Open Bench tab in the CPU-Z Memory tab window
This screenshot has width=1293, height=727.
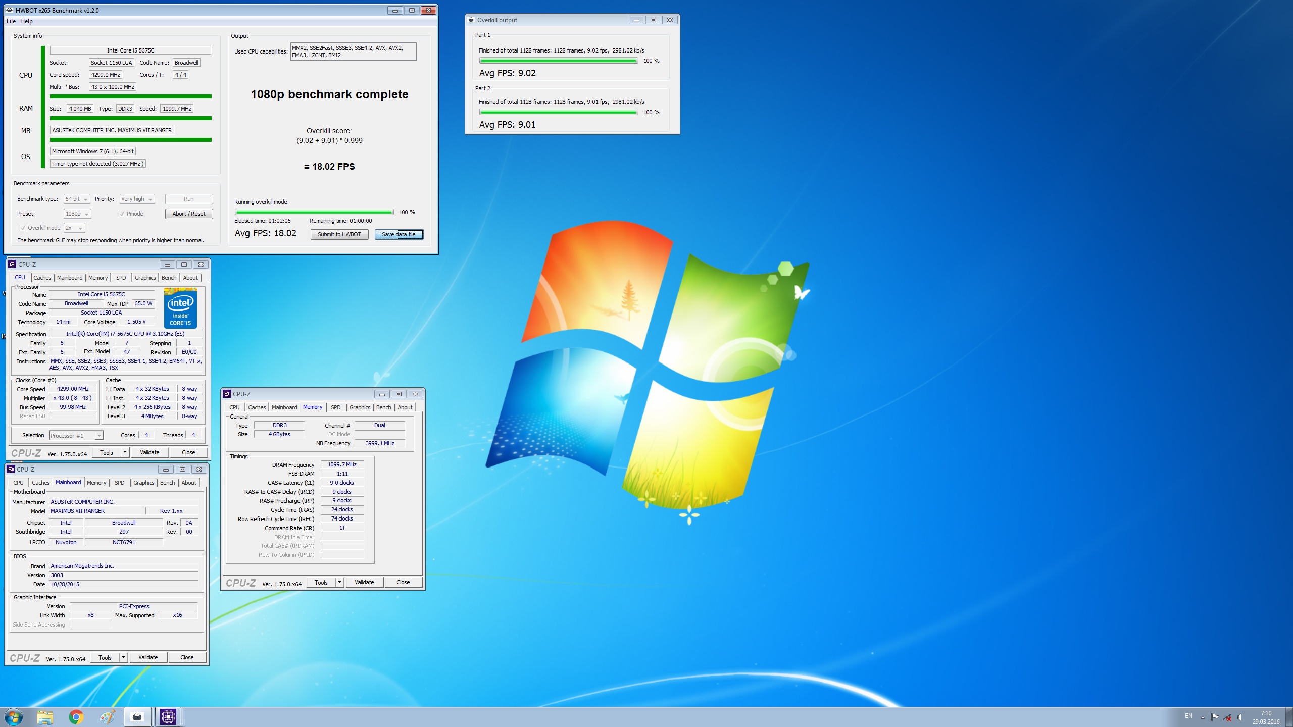pyautogui.click(x=384, y=407)
